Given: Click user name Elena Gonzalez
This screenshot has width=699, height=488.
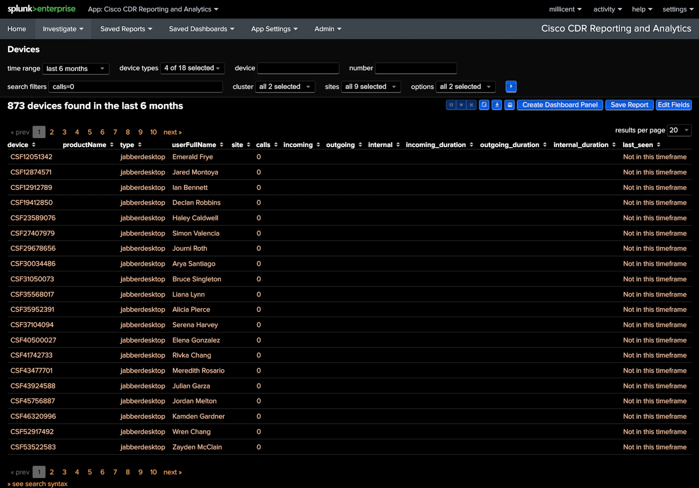Looking at the screenshot, I should pyautogui.click(x=196, y=340).
